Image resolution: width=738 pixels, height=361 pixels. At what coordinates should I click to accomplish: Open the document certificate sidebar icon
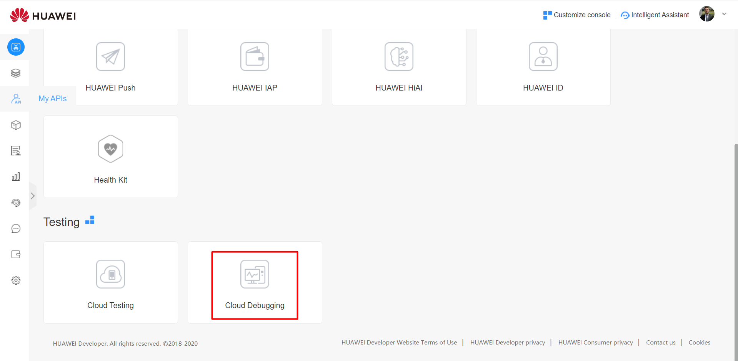16,151
